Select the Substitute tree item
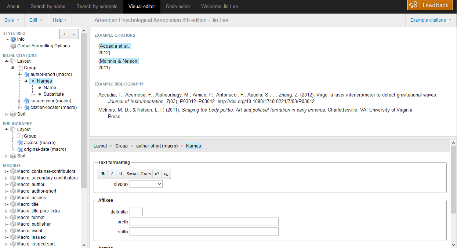Image resolution: width=457 pixels, height=248 pixels. (54, 94)
